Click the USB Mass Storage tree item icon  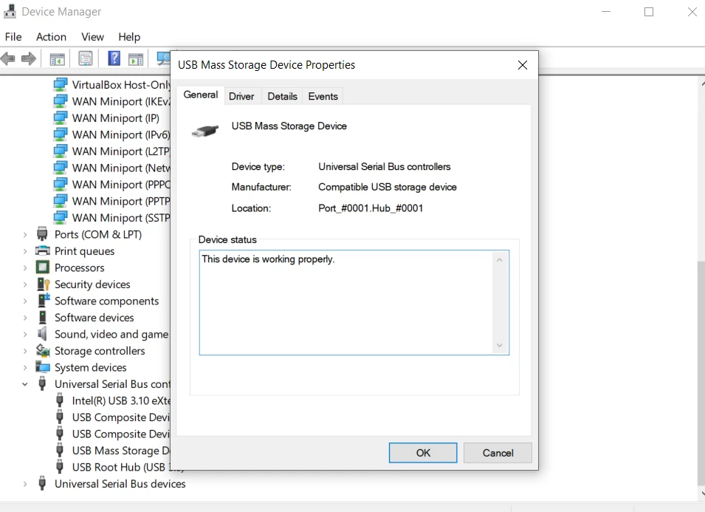(x=59, y=451)
